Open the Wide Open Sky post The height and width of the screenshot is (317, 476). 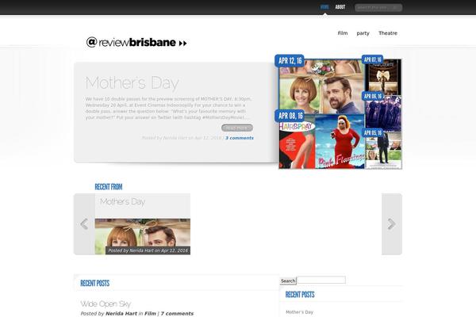106,304
